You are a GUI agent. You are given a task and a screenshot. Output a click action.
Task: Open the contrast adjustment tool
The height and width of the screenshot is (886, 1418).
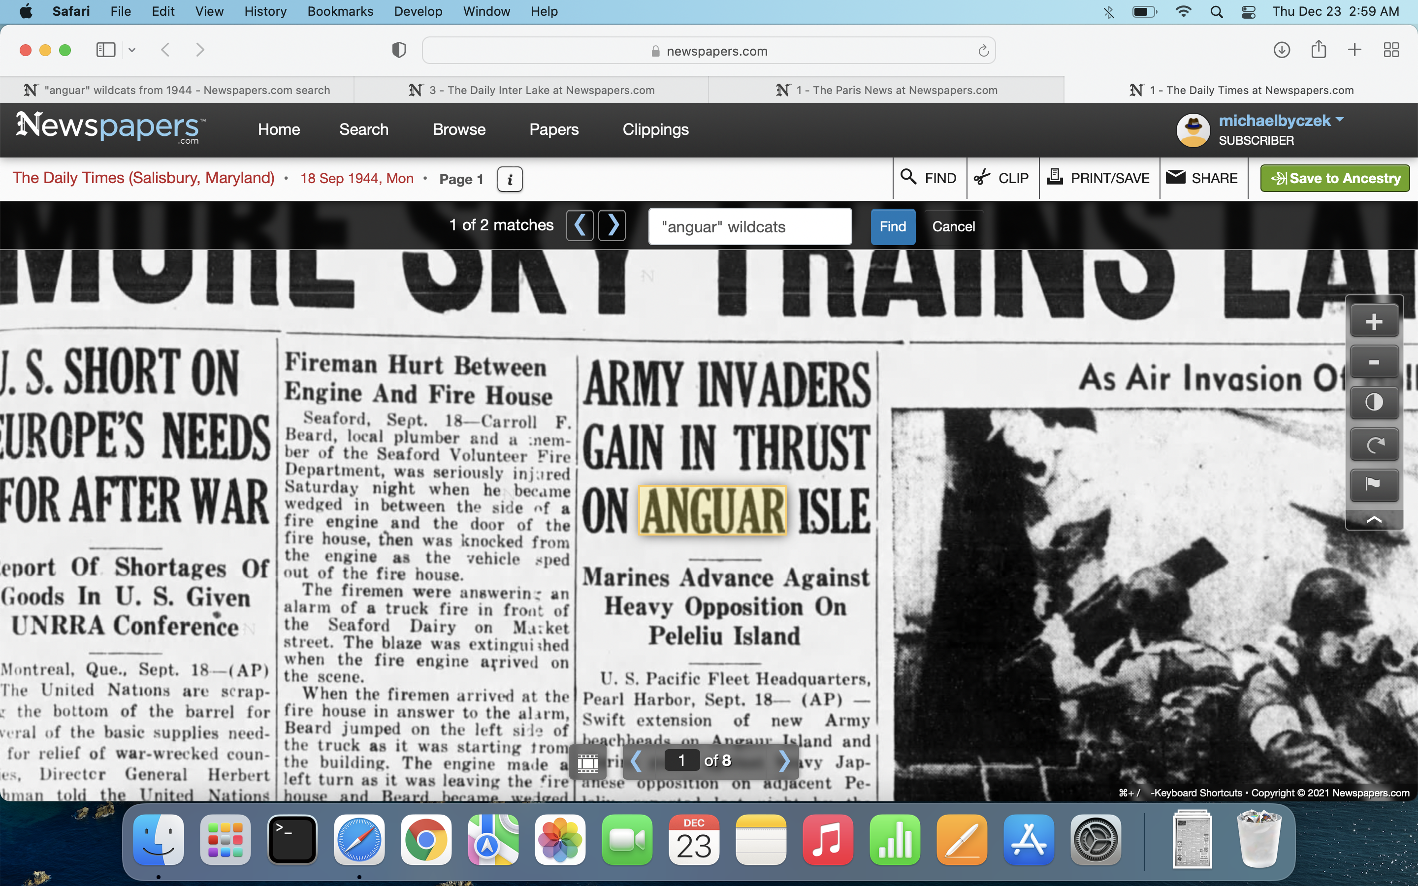point(1374,403)
